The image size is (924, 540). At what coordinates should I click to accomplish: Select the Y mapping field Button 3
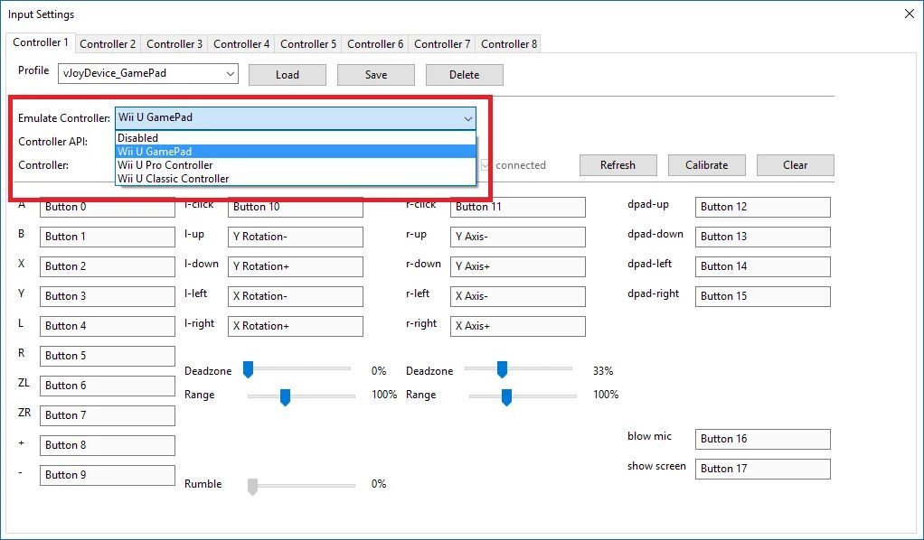[x=108, y=296]
